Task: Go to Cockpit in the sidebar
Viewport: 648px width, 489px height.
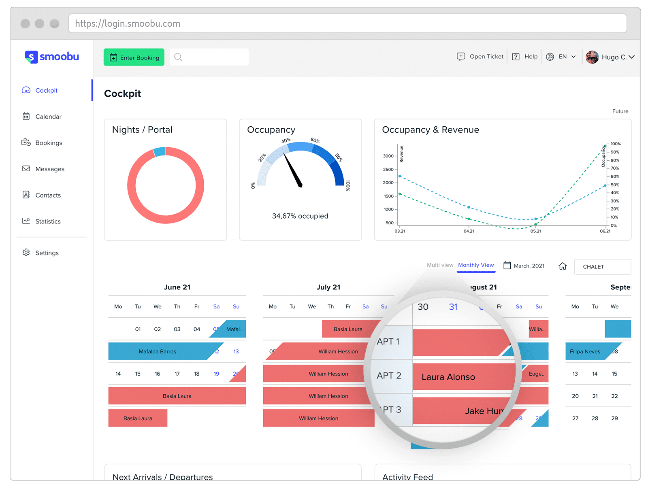Action: pos(46,90)
